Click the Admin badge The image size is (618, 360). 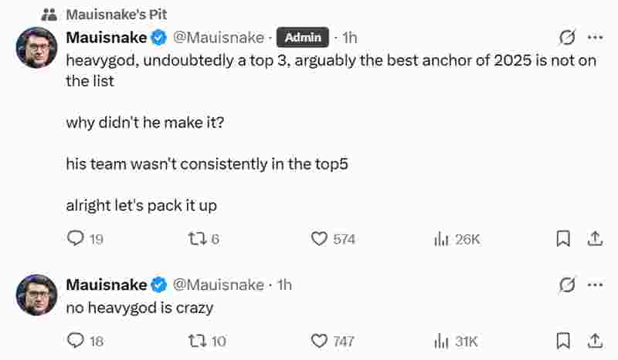(x=302, y=38)
